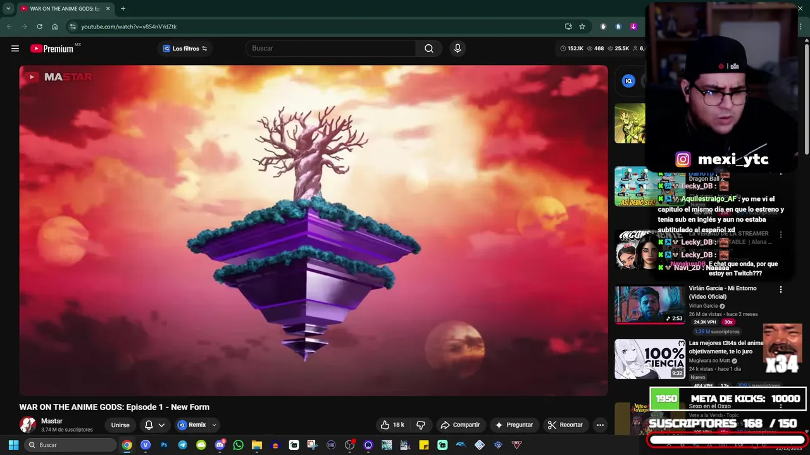The width and height of the screenshot is (810, 455).
Task: Click the video title WAR ON THE ANIME GODS
Action: [114, 407]
